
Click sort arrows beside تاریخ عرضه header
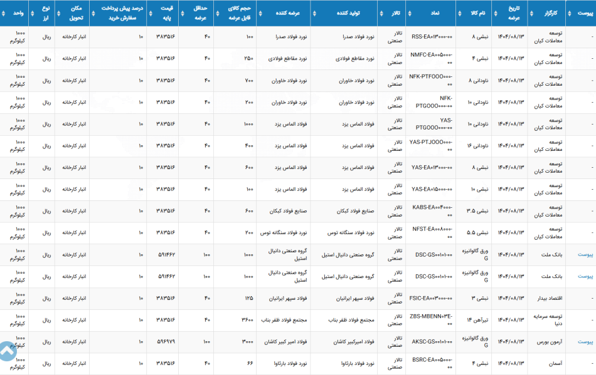(496, 14)
